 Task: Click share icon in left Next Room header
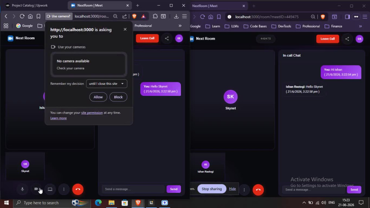click(x=167, y=38)
